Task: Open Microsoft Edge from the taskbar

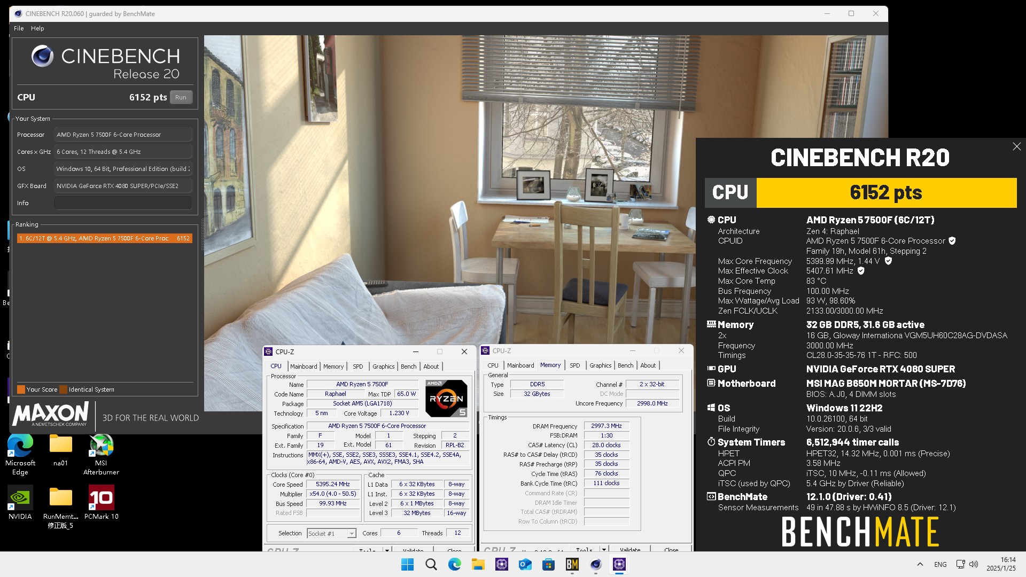Action: point(454,564)
